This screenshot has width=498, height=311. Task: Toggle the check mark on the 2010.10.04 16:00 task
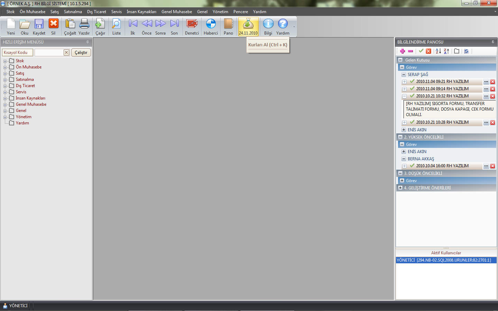(412, 166)
